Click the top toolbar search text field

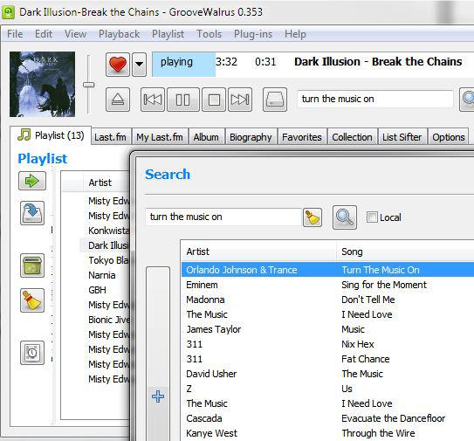click(375, 99)
